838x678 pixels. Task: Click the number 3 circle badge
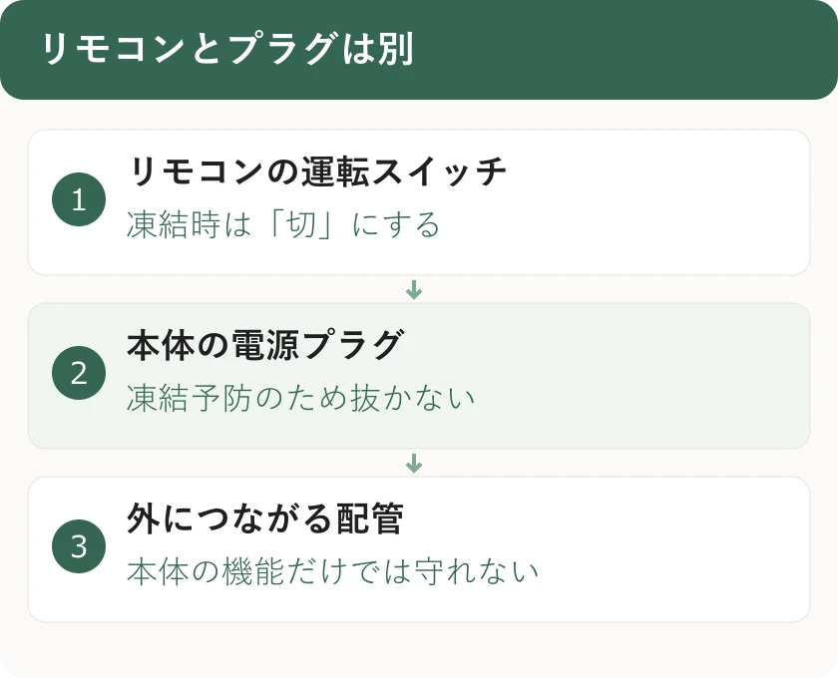pos(79,546)
